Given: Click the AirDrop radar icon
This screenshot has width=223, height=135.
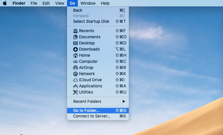Looking at the screenshot, I should click(75, 67).
